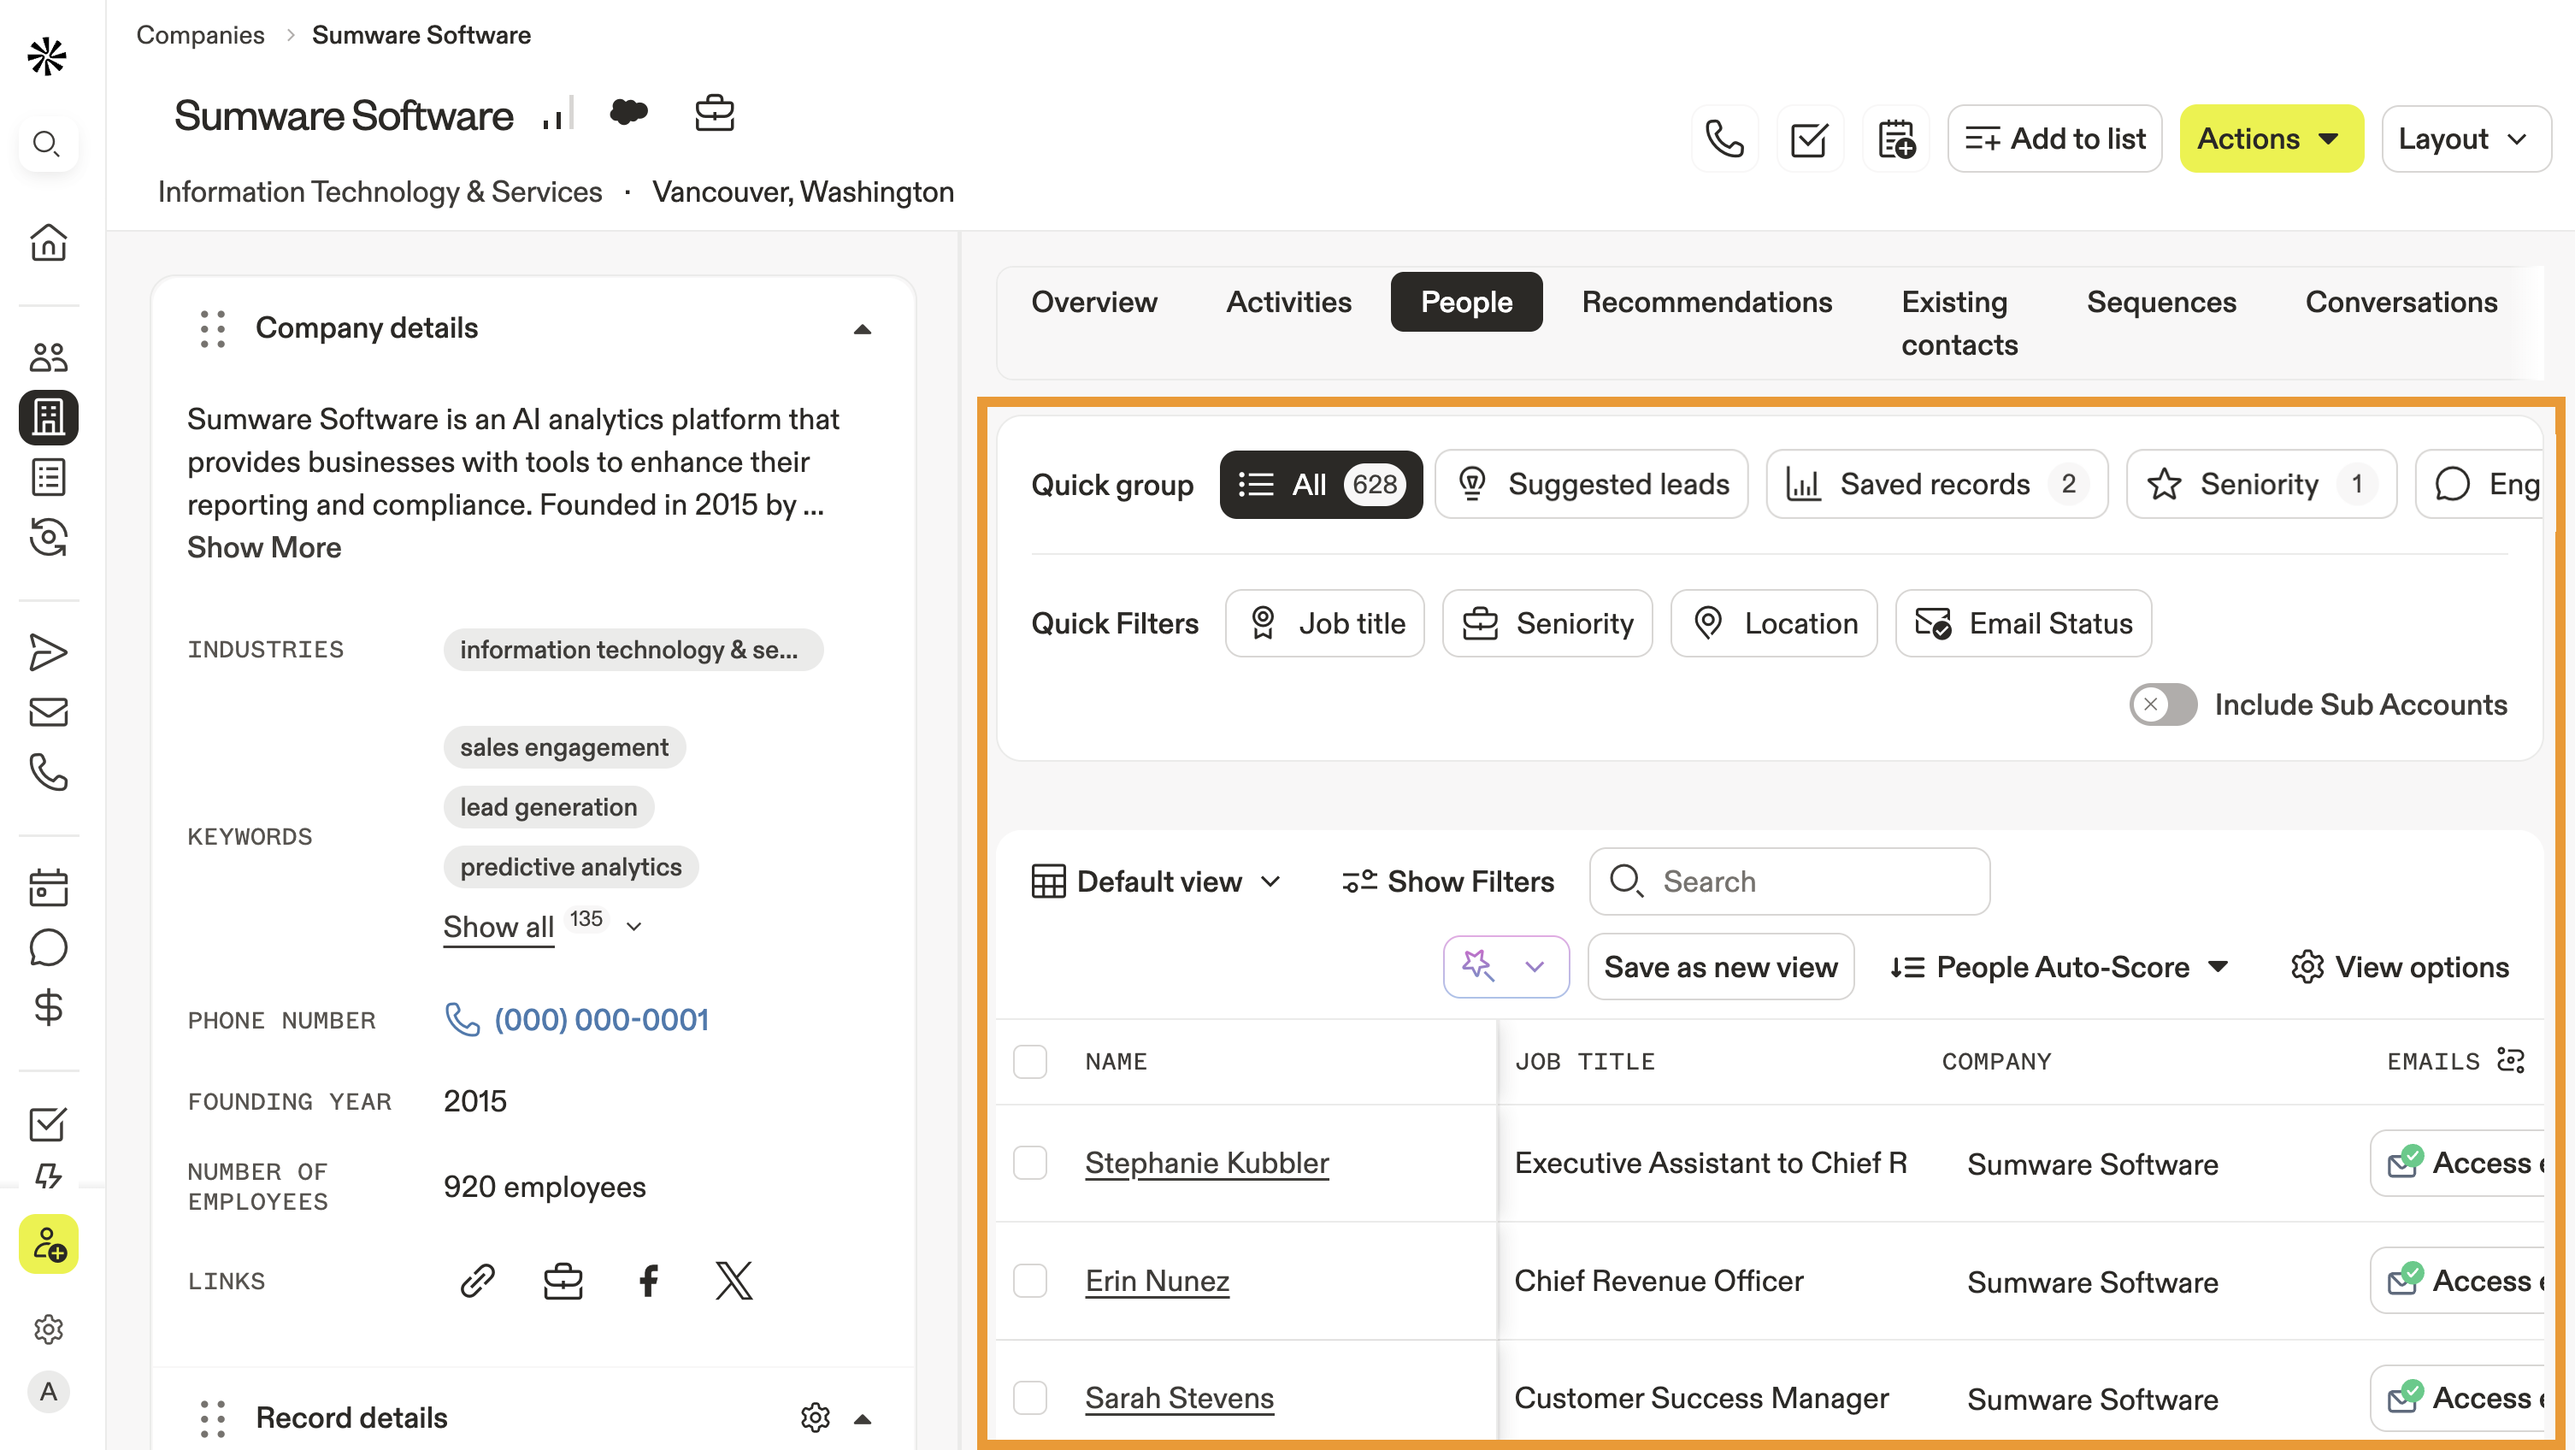Viewport: 2575px width, 1450px height.
Task: Select all rows with the header checkbox
Action: tap(1029, 1061)
